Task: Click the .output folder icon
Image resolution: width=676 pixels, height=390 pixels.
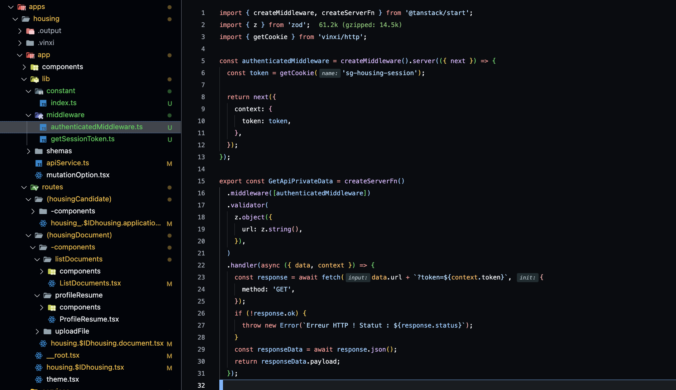Action: [x=30, y=31]
